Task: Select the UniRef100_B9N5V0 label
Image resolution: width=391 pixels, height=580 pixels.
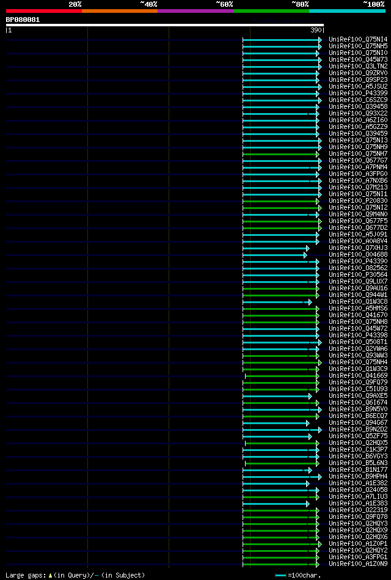Action: point(358,409)
